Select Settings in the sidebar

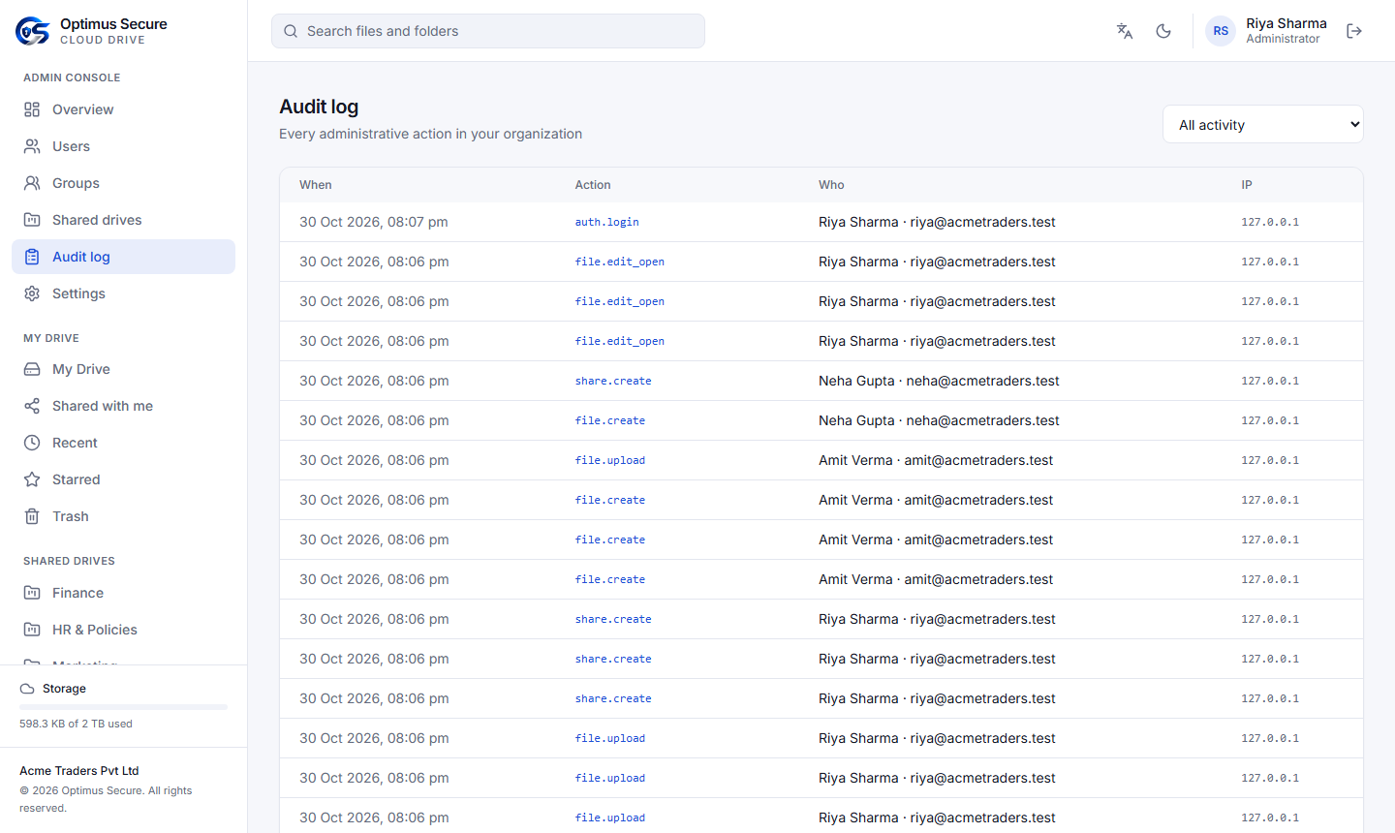pos(123,293)
